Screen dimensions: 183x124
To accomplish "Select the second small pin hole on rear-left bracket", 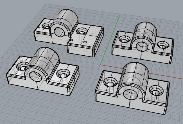I will coord(85,42).
